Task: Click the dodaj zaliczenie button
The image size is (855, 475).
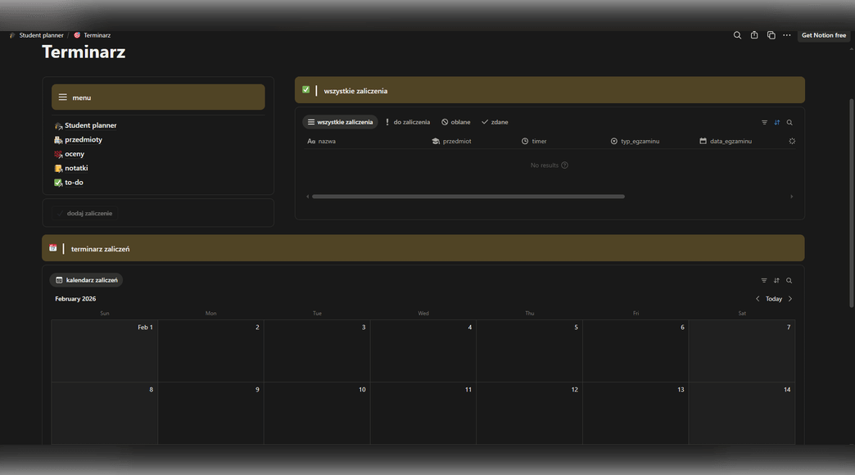Action: pyautogui.click(x=89, y=213)
